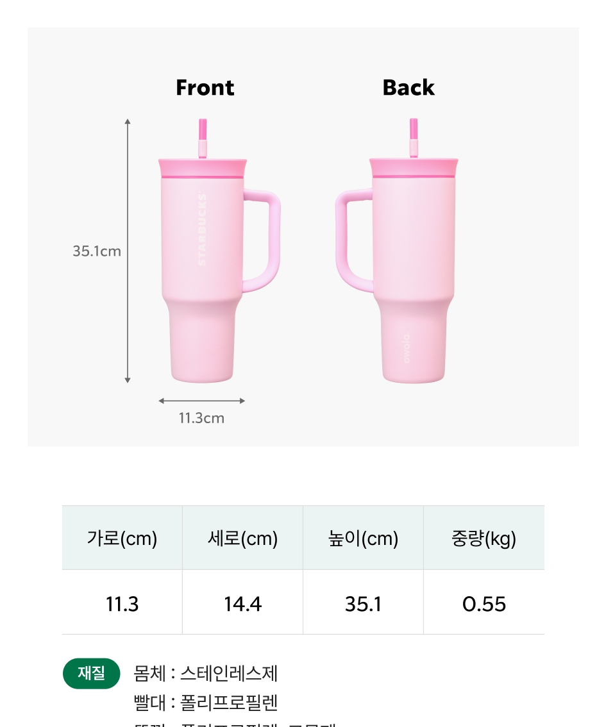Click the 높이(cm) table header
Viewport: 606px width, 727px height.
(x=363, y=539)
